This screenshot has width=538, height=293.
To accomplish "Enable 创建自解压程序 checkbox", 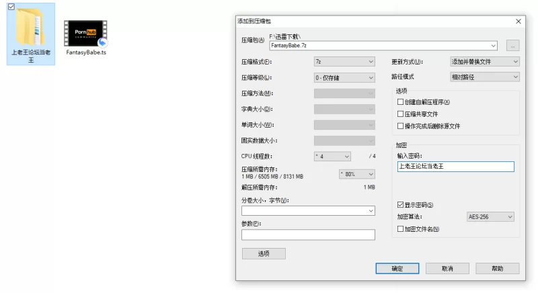I will click(x=401, y=102).
